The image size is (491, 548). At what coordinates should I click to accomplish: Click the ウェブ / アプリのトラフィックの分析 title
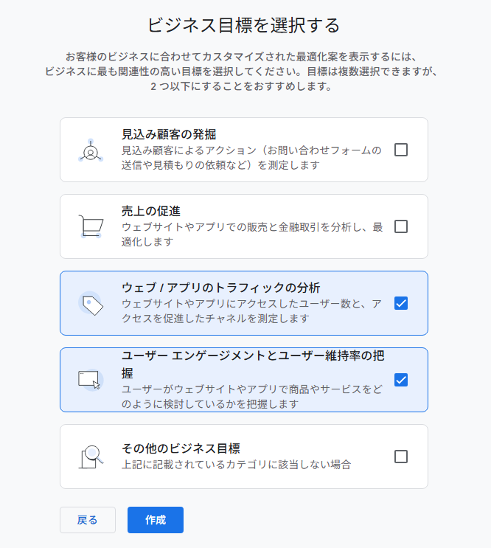pos(220,288)
